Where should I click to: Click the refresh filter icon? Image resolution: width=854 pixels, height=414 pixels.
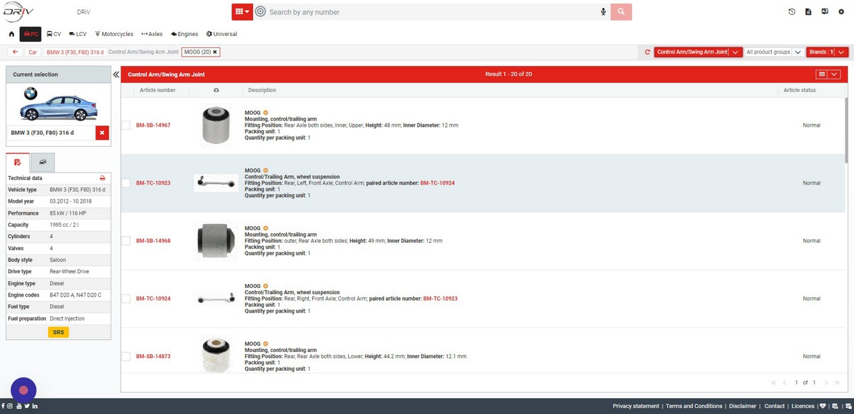647,52
